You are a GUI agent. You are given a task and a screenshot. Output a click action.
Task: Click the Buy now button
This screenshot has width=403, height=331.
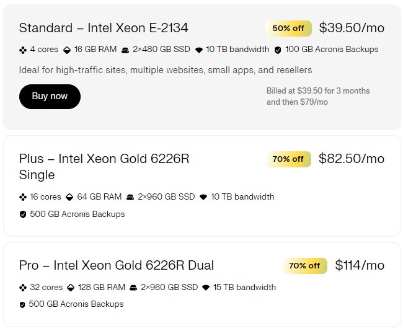coord(50,96)
